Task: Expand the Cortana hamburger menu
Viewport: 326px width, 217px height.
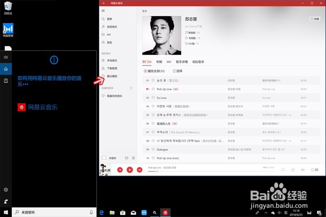Action: tap(6, 57)
